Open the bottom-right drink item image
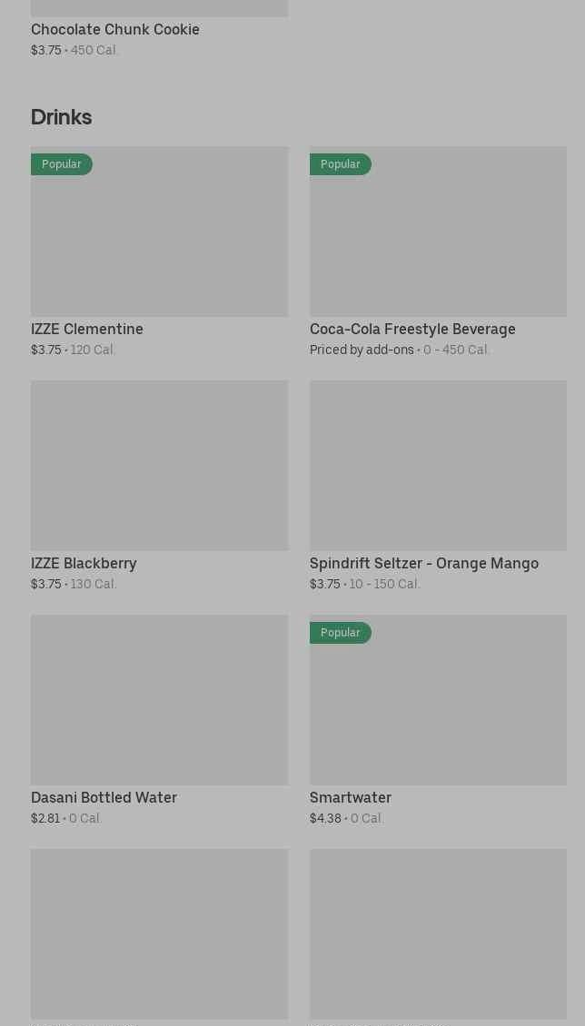The width and height of the screenshot is (585, 1026). pyautogui.click(x=438, y=933)
